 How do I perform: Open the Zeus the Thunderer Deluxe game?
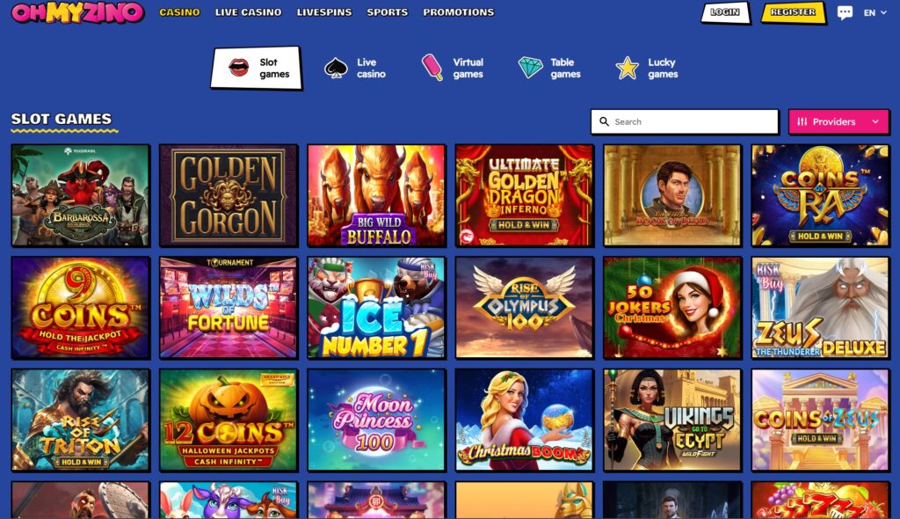[820, 308]
